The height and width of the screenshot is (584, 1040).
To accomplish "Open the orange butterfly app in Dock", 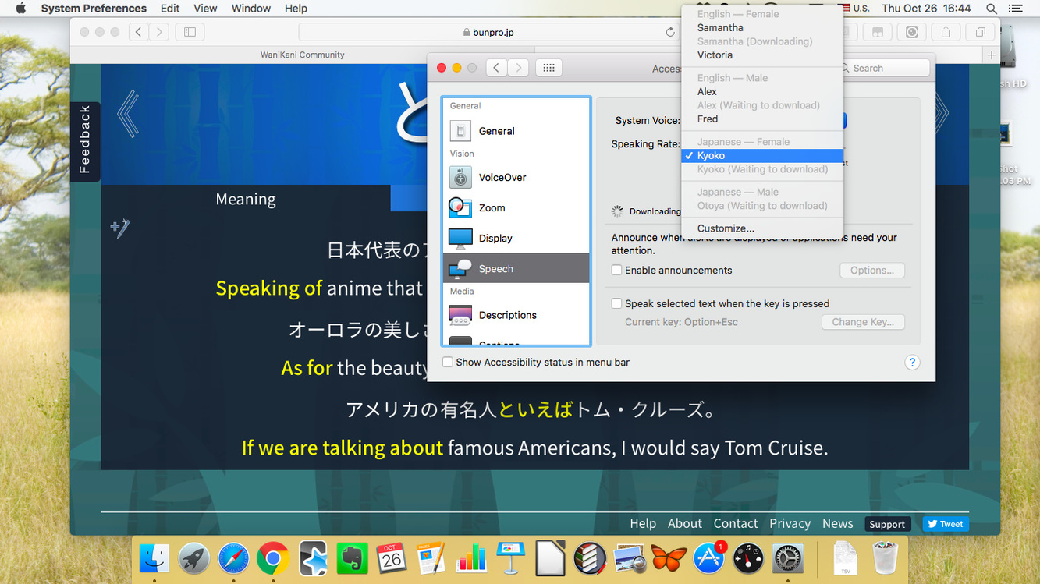I will coord(669,558).
